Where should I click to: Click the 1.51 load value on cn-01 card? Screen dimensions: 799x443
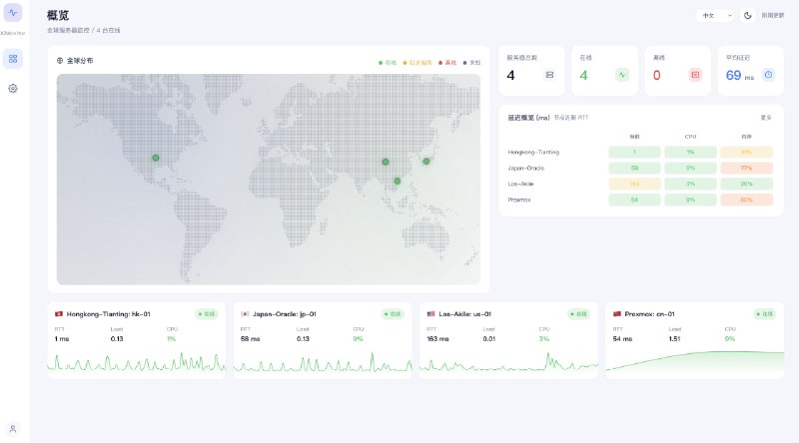tap(674, 338)
